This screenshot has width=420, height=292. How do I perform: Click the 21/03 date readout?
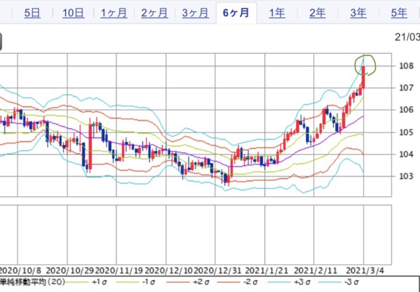coord(408,38)
